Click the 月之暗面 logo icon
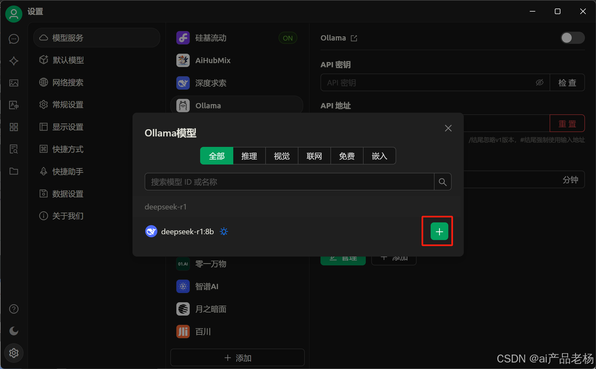The width and height of the screenshot is (596, 369). [x=183, y=309]
